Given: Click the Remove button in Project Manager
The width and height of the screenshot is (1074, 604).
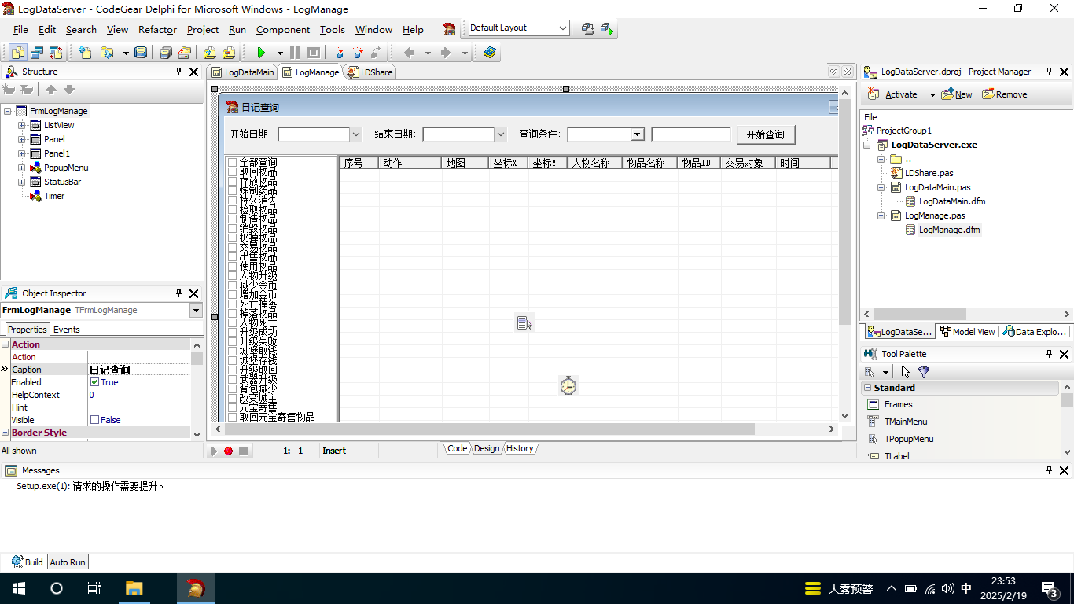Looking at the screenshot, I should (1005, 94).
